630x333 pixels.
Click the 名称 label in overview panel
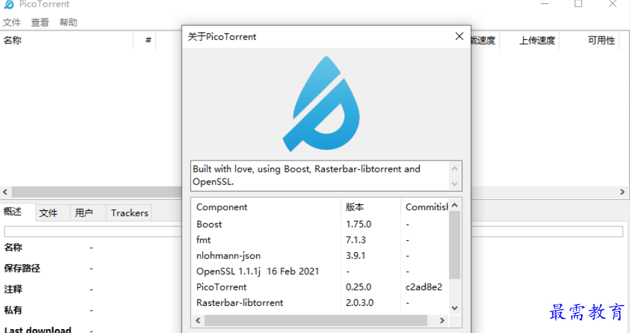click(x=13, y=247)
